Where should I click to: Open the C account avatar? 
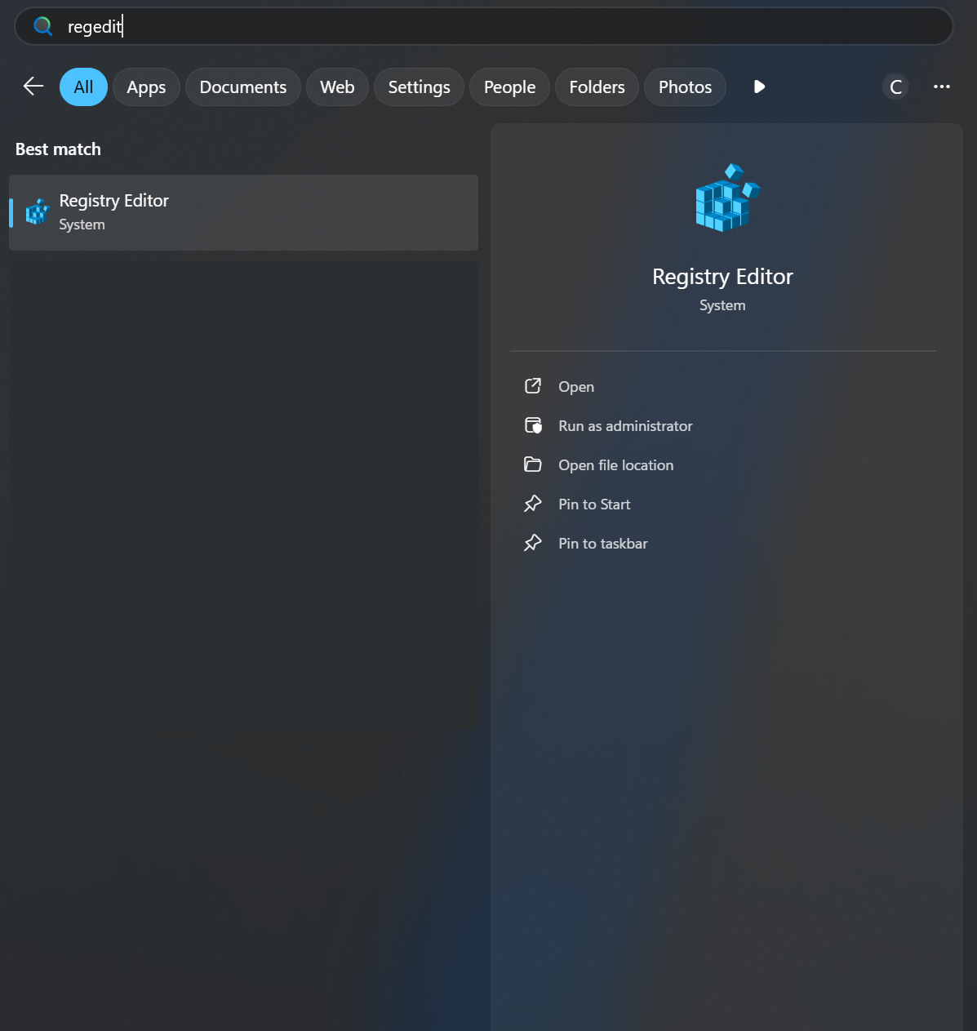point(895,87)
